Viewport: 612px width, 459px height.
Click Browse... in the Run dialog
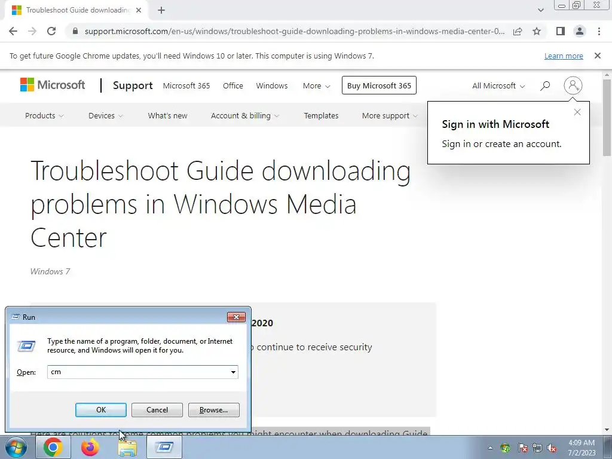coord(213,410)
